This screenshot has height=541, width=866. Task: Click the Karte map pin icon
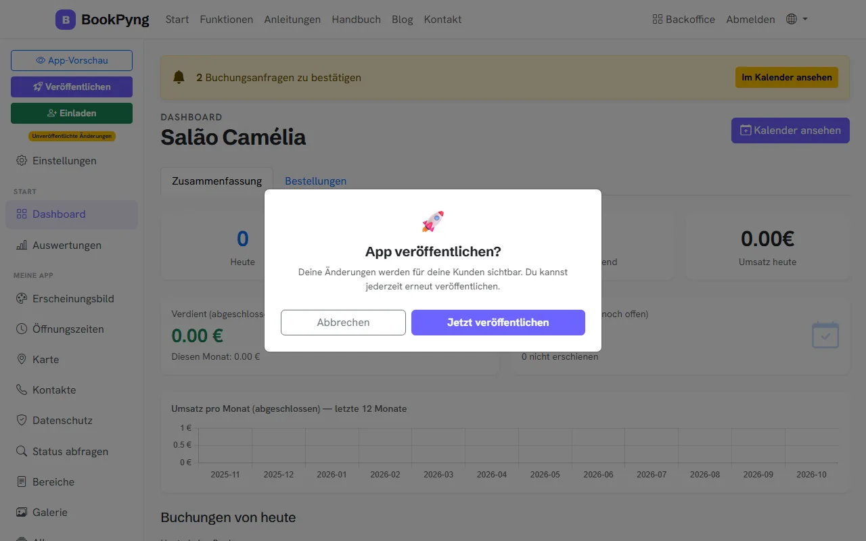click(x=22, y=360)
